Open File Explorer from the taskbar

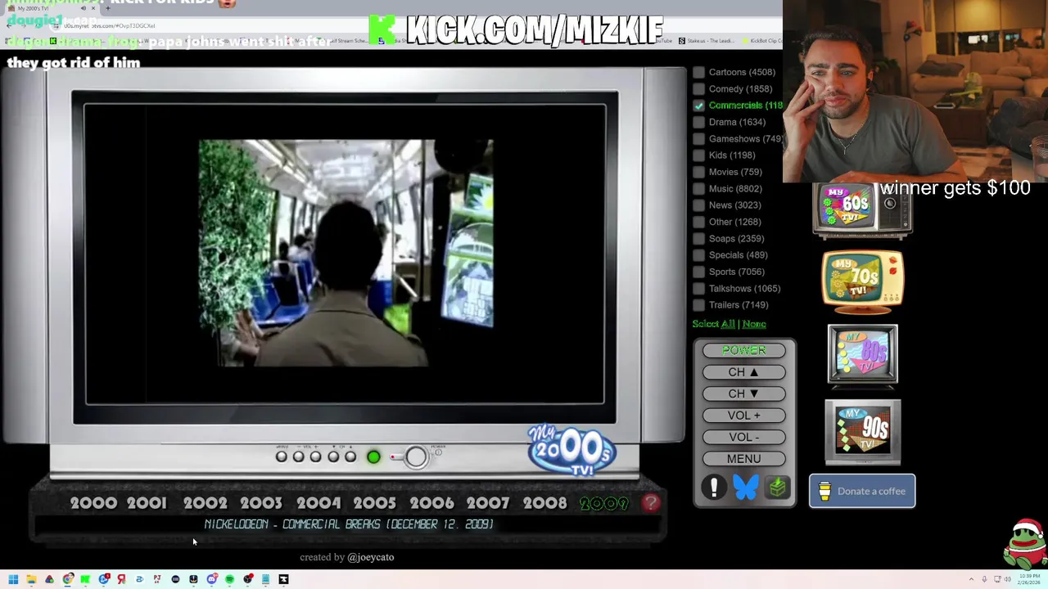pyautogui.click(x=31, y=579)
